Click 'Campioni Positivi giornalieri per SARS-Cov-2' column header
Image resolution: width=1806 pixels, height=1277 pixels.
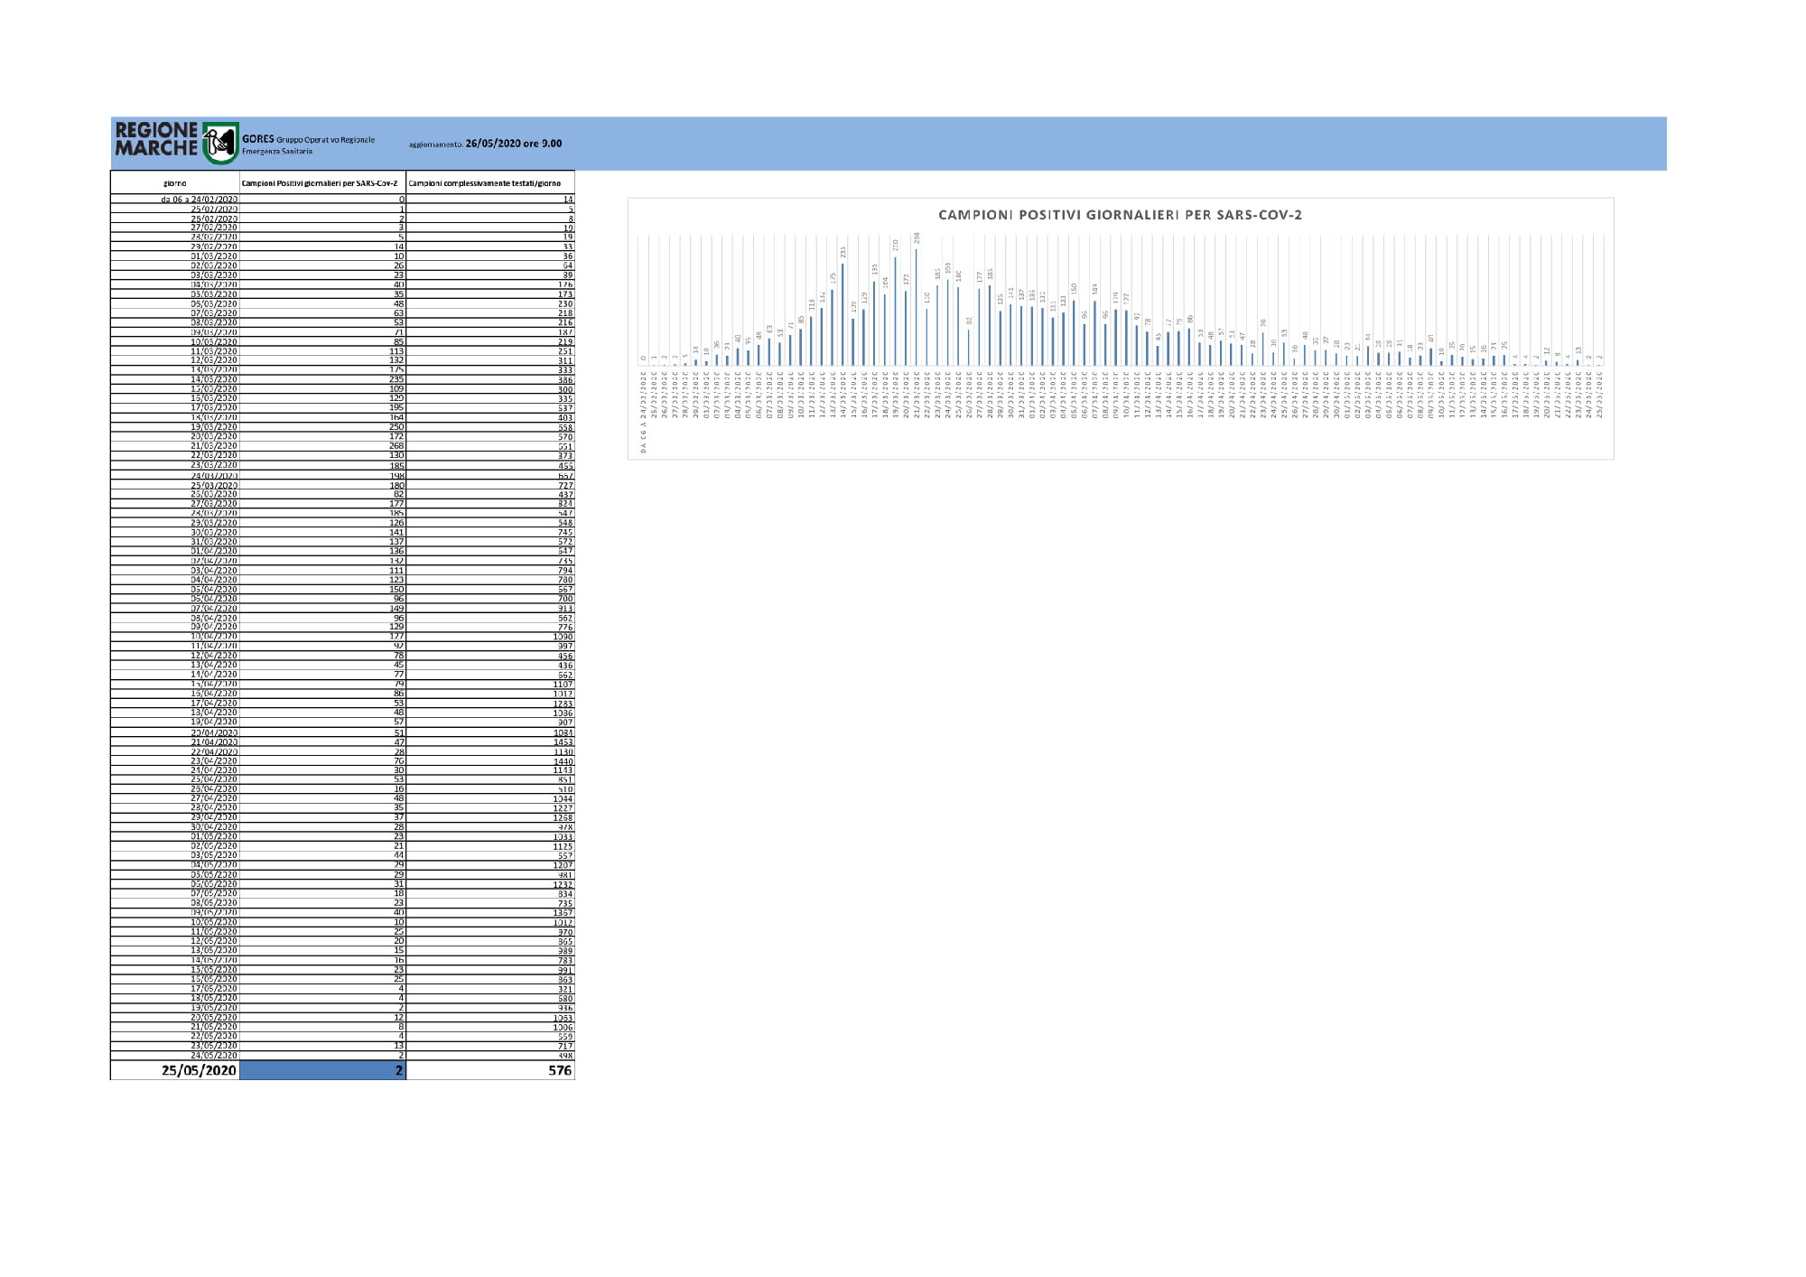320,183
